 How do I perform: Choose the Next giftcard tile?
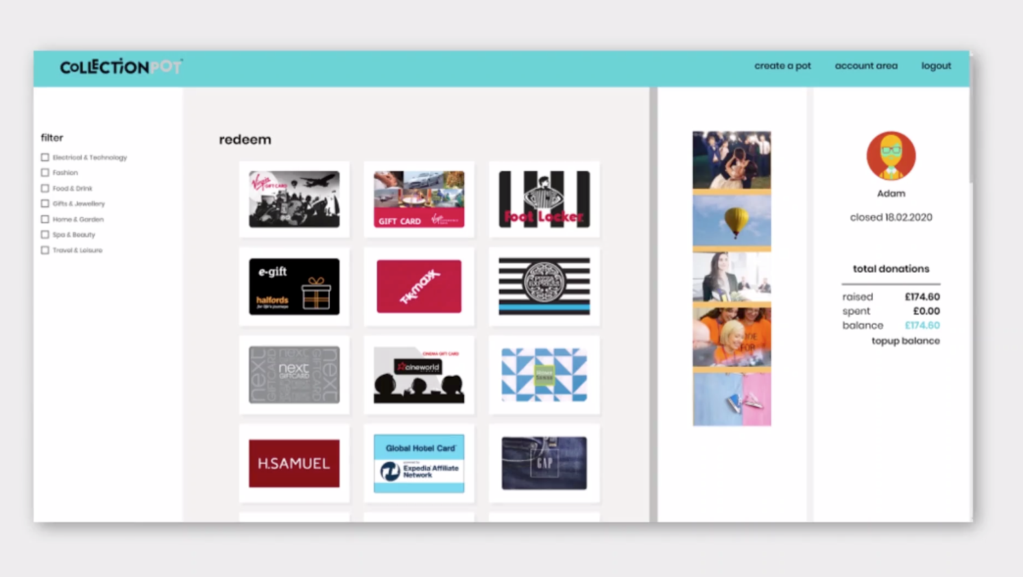(x=293, y=375)
